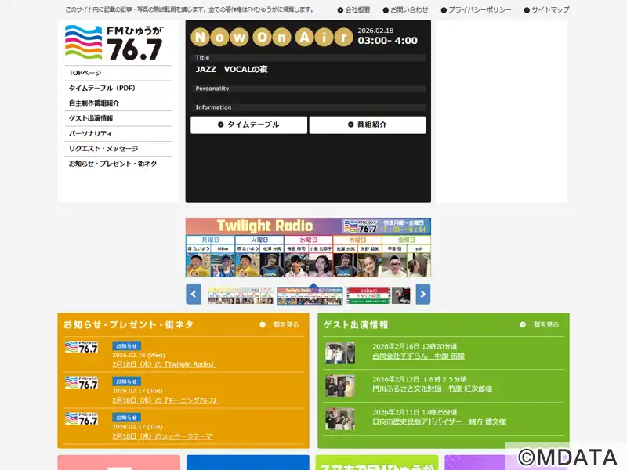Viewport: 627px width, 470px height.
Task: Open guest link 合同会社すずらん 中原 佑様
Action: click(419, 356)
